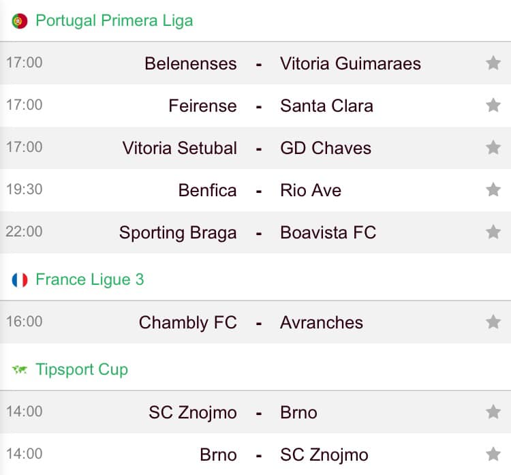Star the Feirense vs Santa Clara match

pyautogui.click(x=493, y=105)
